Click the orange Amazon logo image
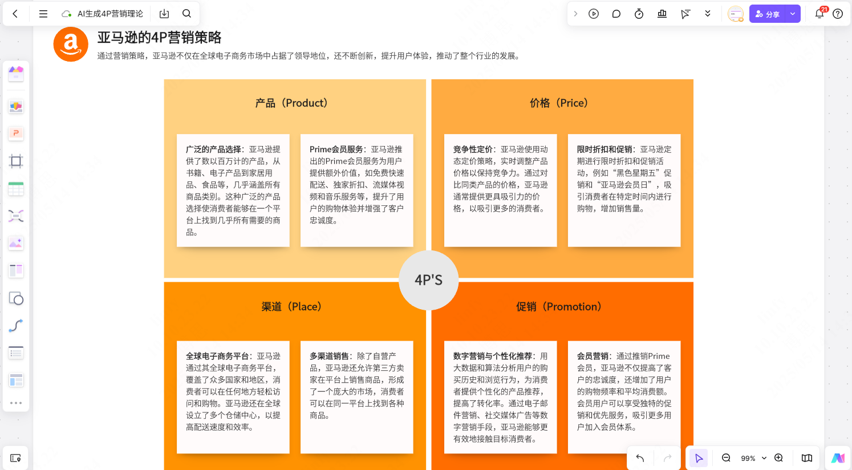 point(71,44)
